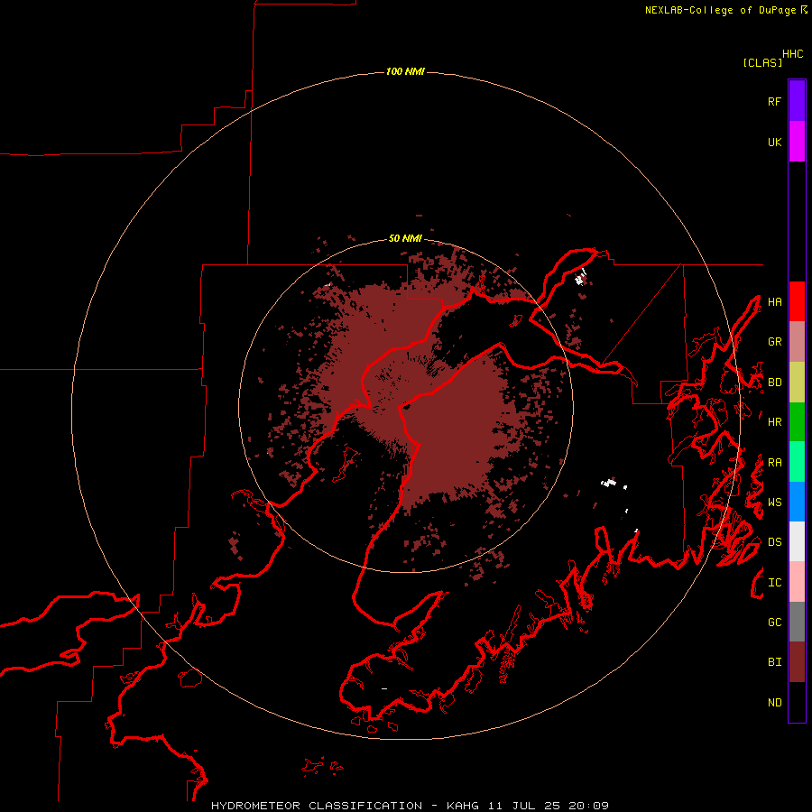This screenshot has width=812, height=812.
Task: Click the RA light green legend swatch
Action: [x=797, y=462]
